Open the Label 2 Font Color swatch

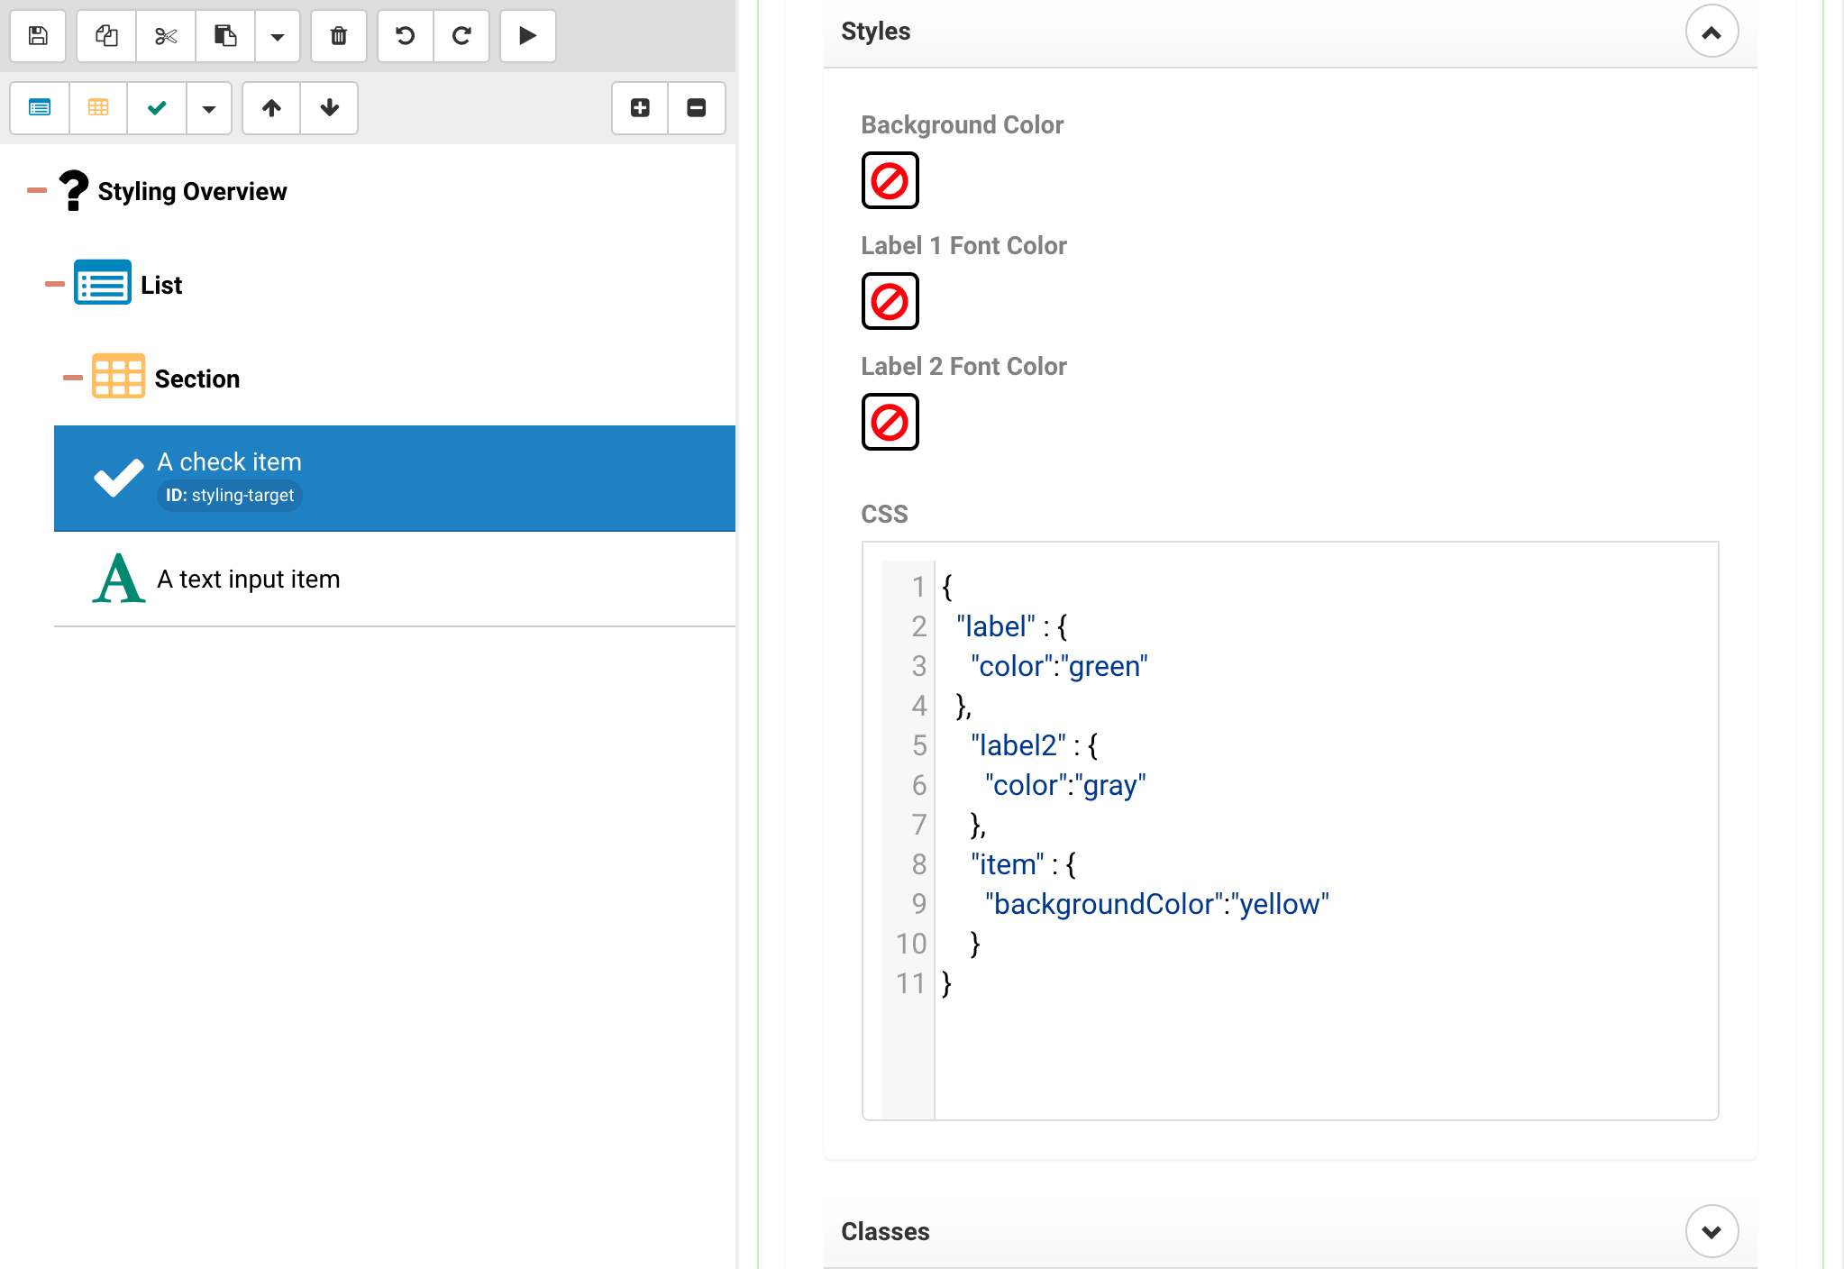[890, 422]
